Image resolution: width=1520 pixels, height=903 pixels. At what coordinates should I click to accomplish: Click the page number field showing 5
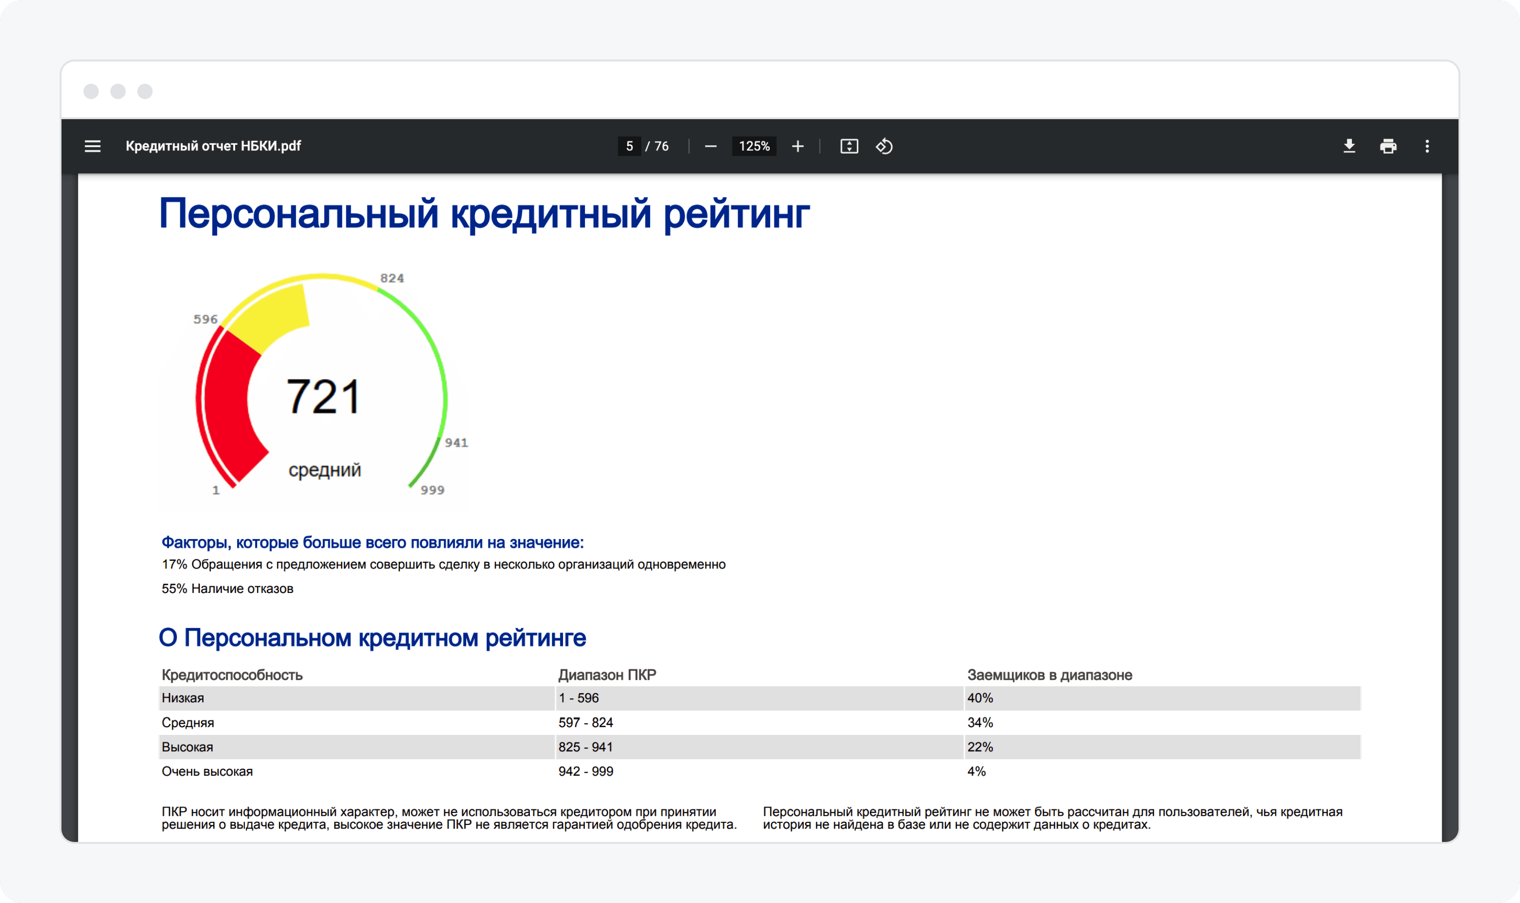tap(629, 146)
